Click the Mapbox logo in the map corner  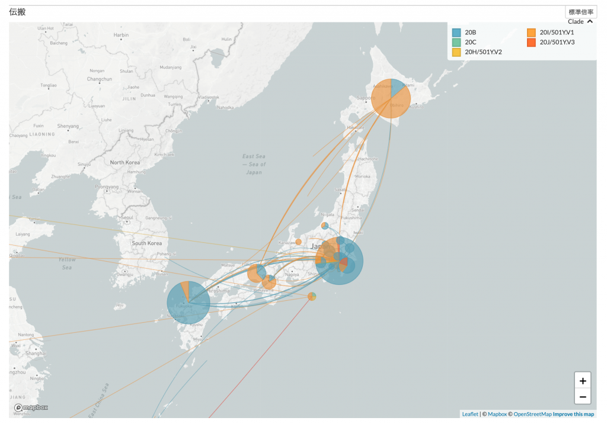31,407
